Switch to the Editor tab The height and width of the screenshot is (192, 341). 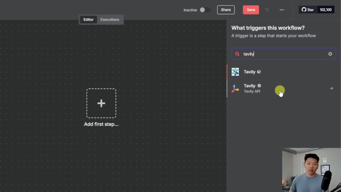88,20
